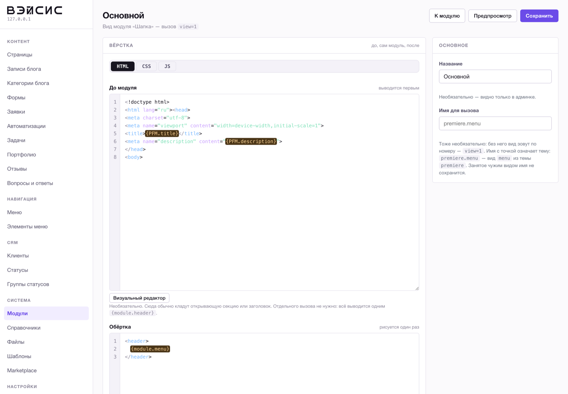The width and height of the screenshot is (568, 394).
Task: Open Записи блога section
Action: point(24,69)
